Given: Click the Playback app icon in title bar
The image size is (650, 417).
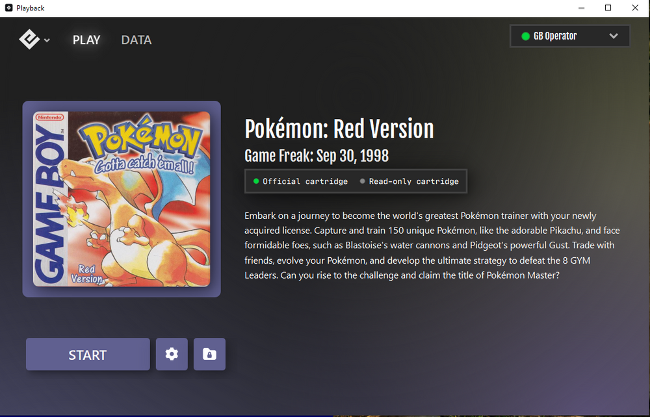Looking at the screenshot, I should (x=8, y=8).
